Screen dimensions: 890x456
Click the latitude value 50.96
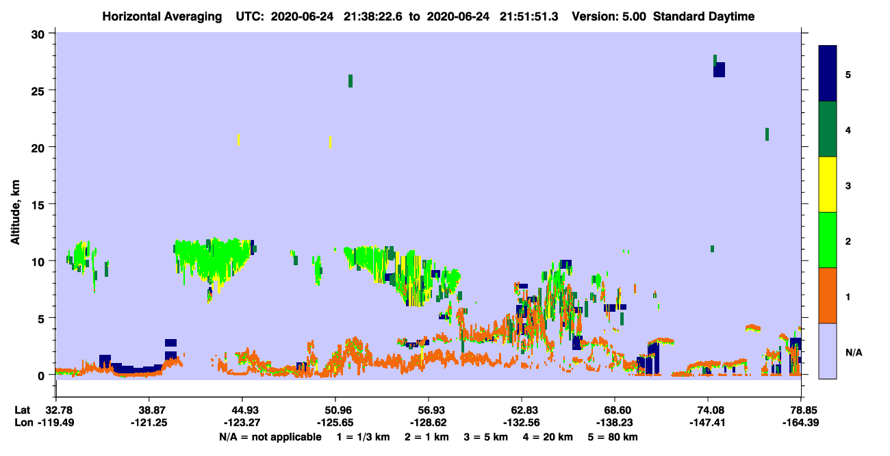(335, 410)
